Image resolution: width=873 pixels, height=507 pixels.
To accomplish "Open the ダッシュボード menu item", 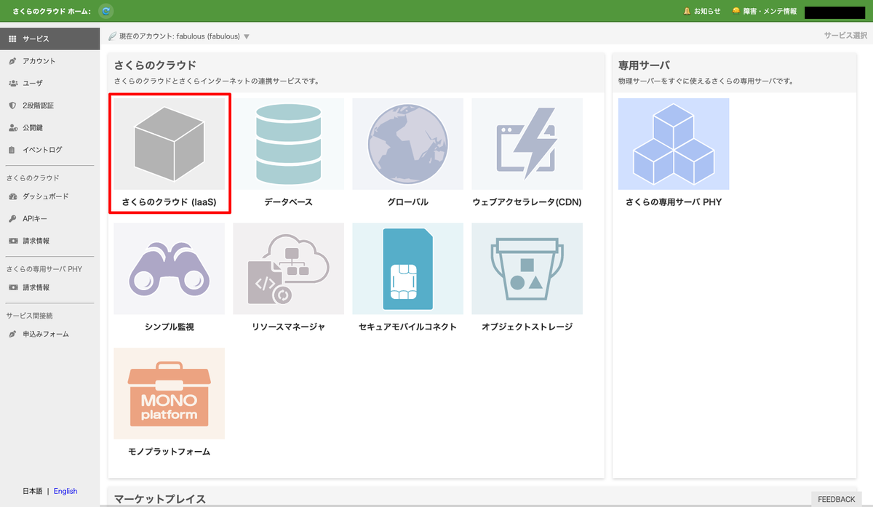I will click(x=49, y=196).
